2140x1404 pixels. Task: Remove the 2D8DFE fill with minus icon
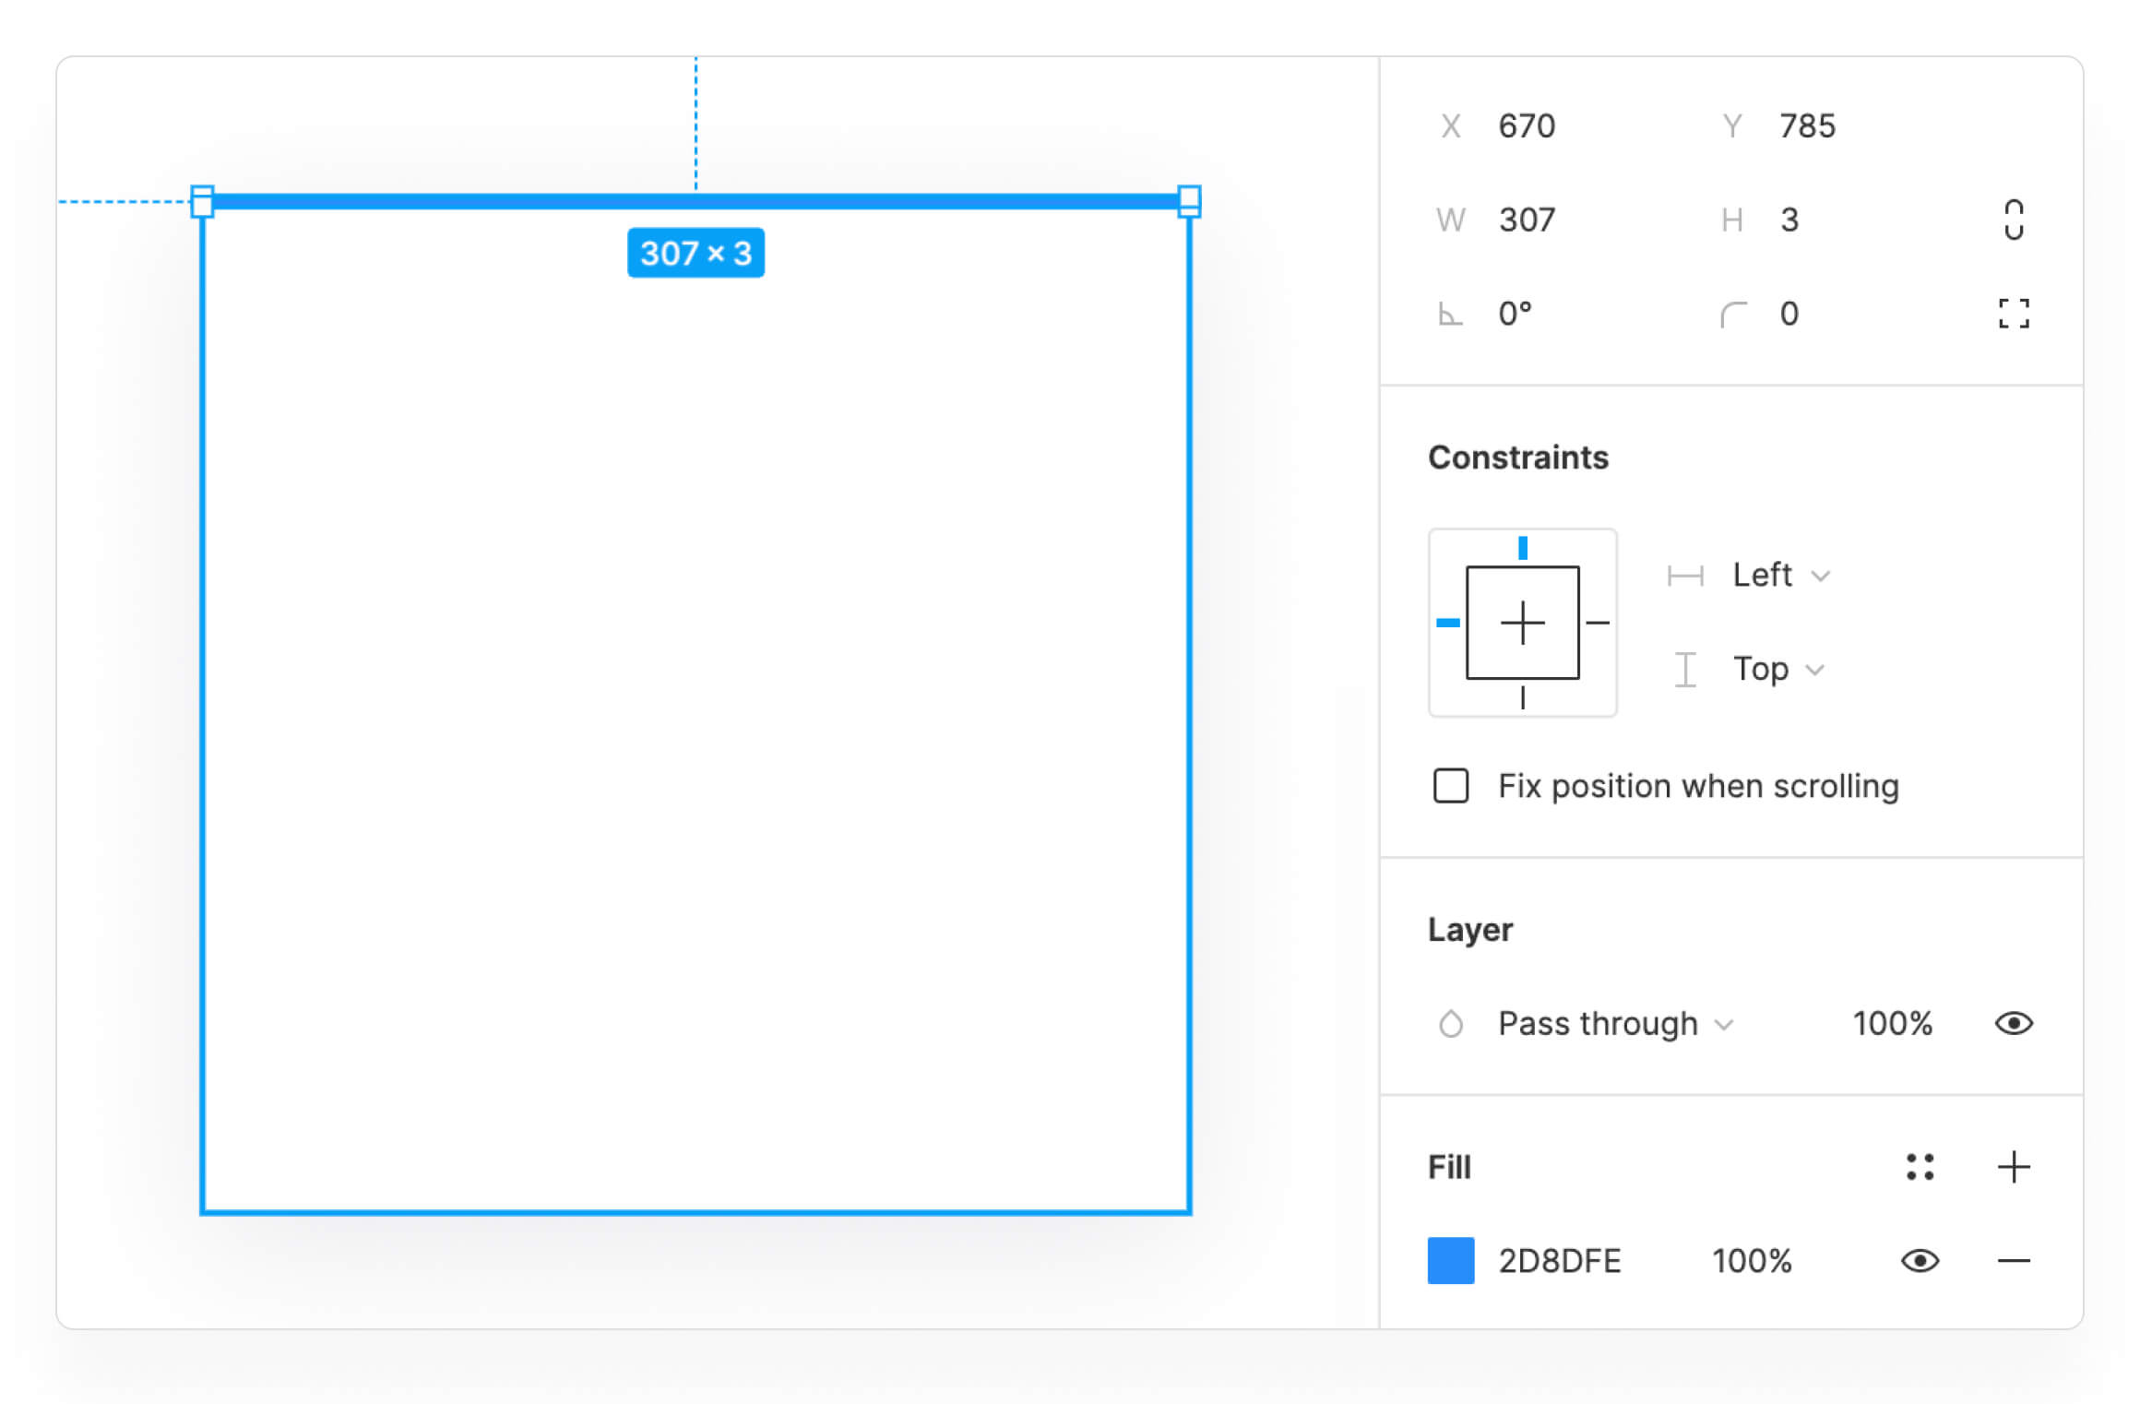[x=2014, y=1261]
